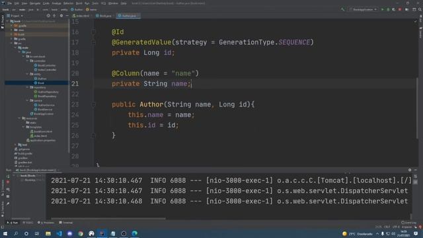Collapse the entity package arrow

pyautogui.click(x=27, y=74)
